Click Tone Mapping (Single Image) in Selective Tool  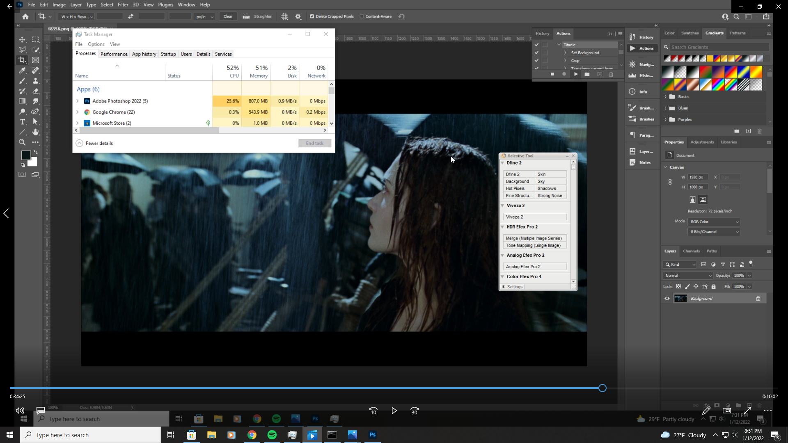(534, 245)
